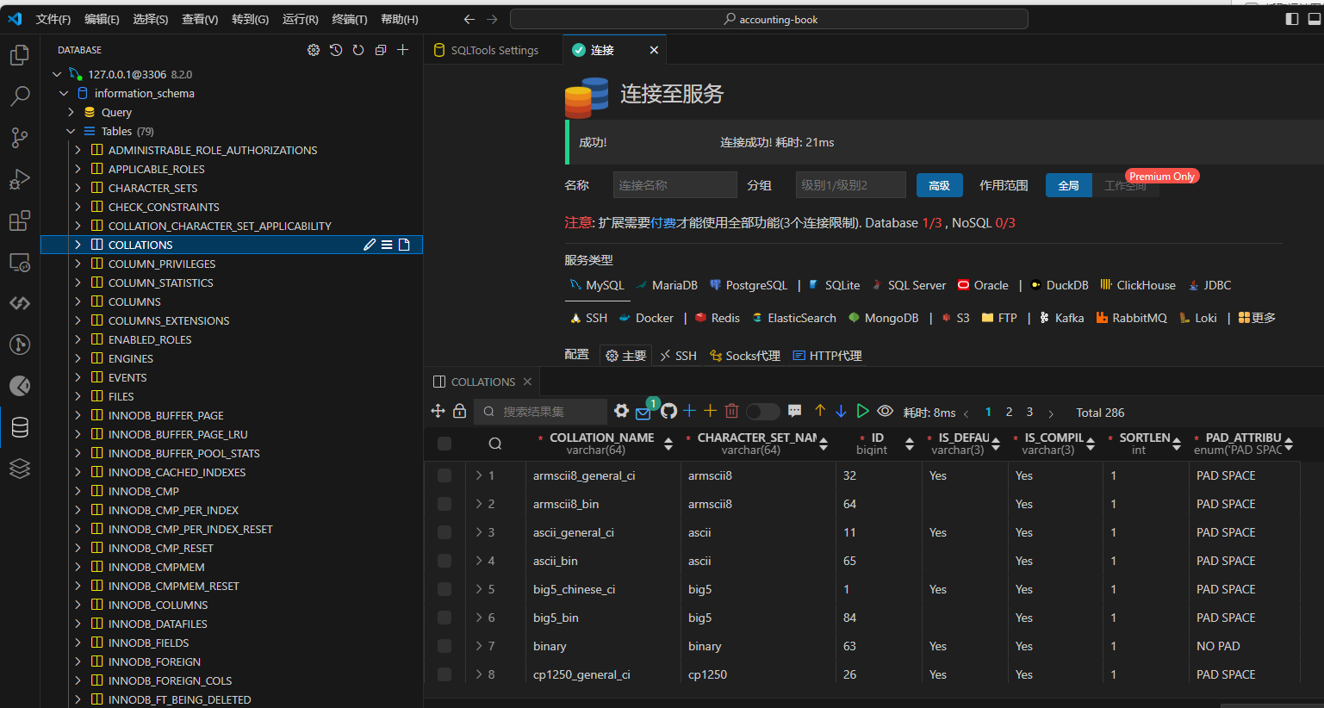Check the row checkbox for armscii8_bin
The image size is (1324, 708).
coord(444,504)
